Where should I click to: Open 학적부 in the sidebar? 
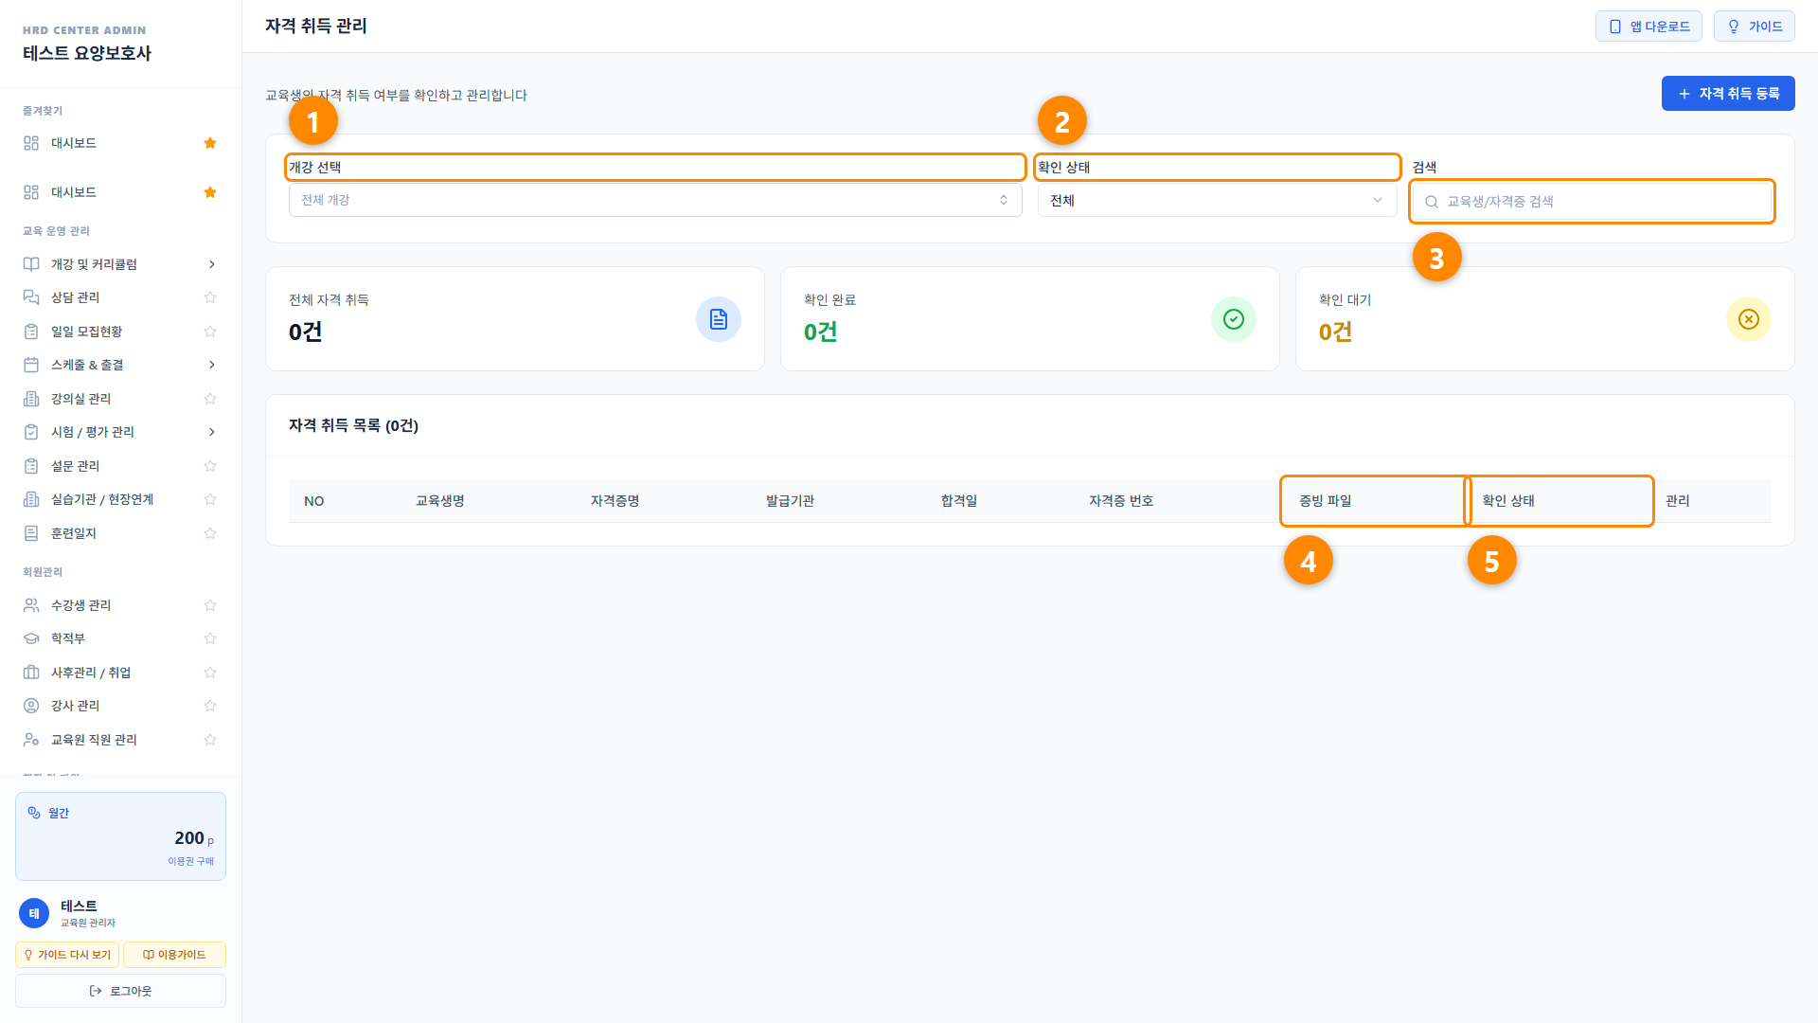(68, 638)
